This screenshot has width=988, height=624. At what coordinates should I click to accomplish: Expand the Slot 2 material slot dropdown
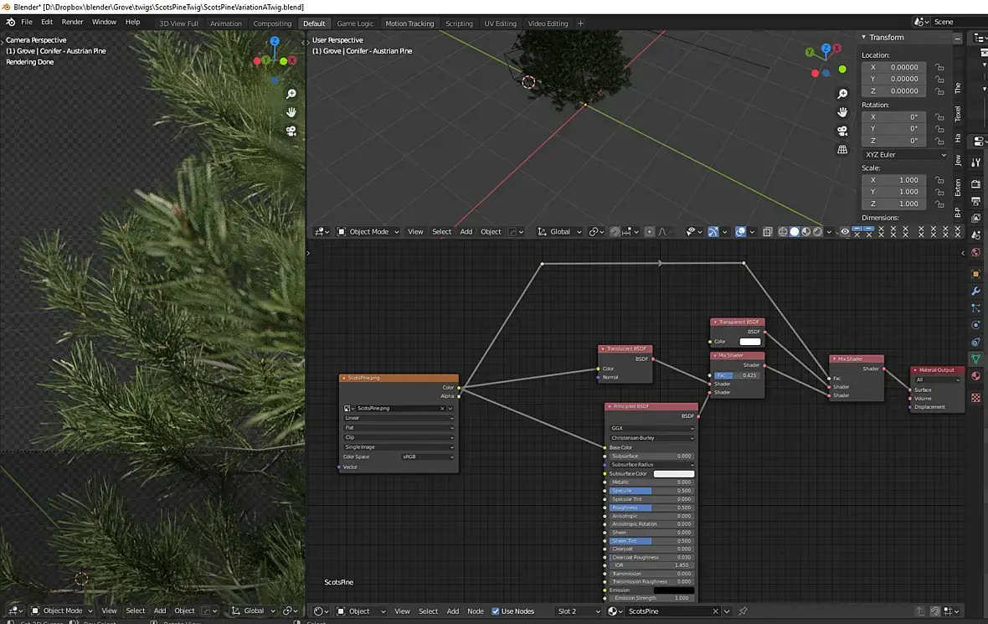[579, 611]
